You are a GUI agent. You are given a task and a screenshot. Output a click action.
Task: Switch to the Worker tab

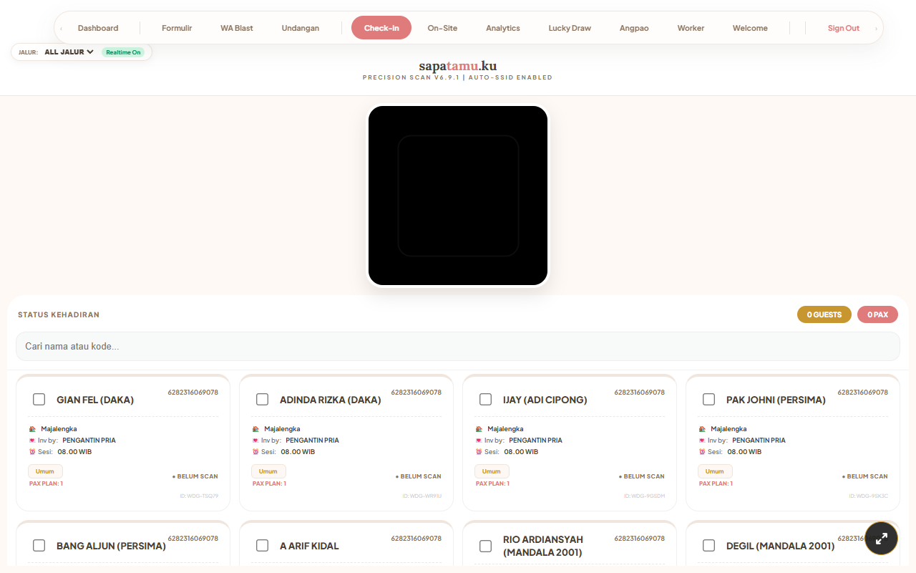coord(691,28)
